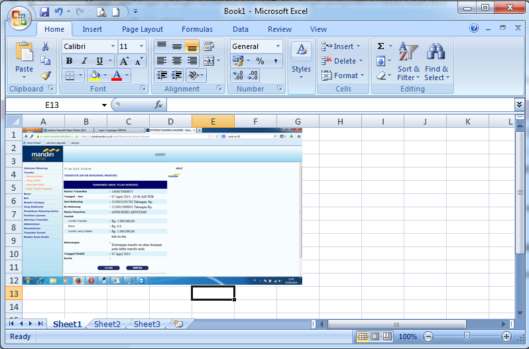This screenshot has width=529, height=349.
Task: Create new workbook from Quick Access toolbar
Action: pyautogui.click(x=116, y=12)
